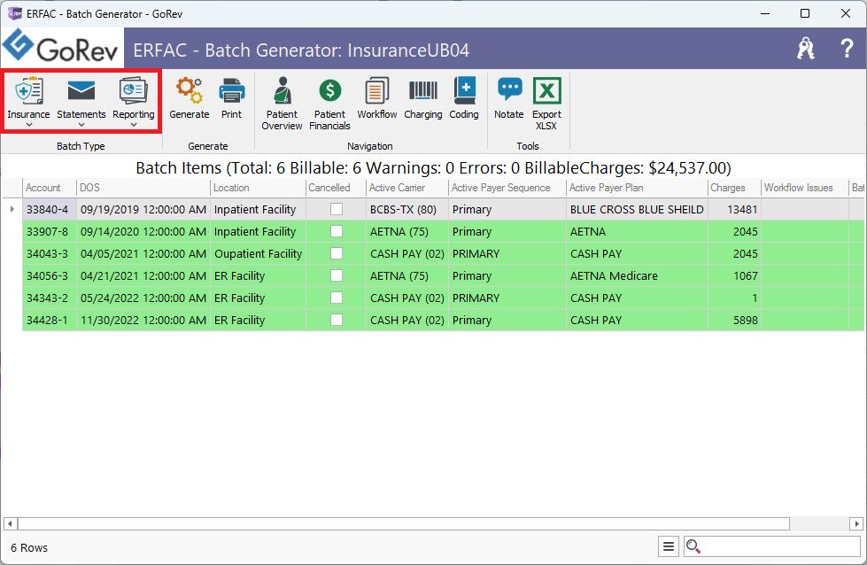867x565 pixels.
Task: Click the GoRev logo
Action: (x=61, y=48)
